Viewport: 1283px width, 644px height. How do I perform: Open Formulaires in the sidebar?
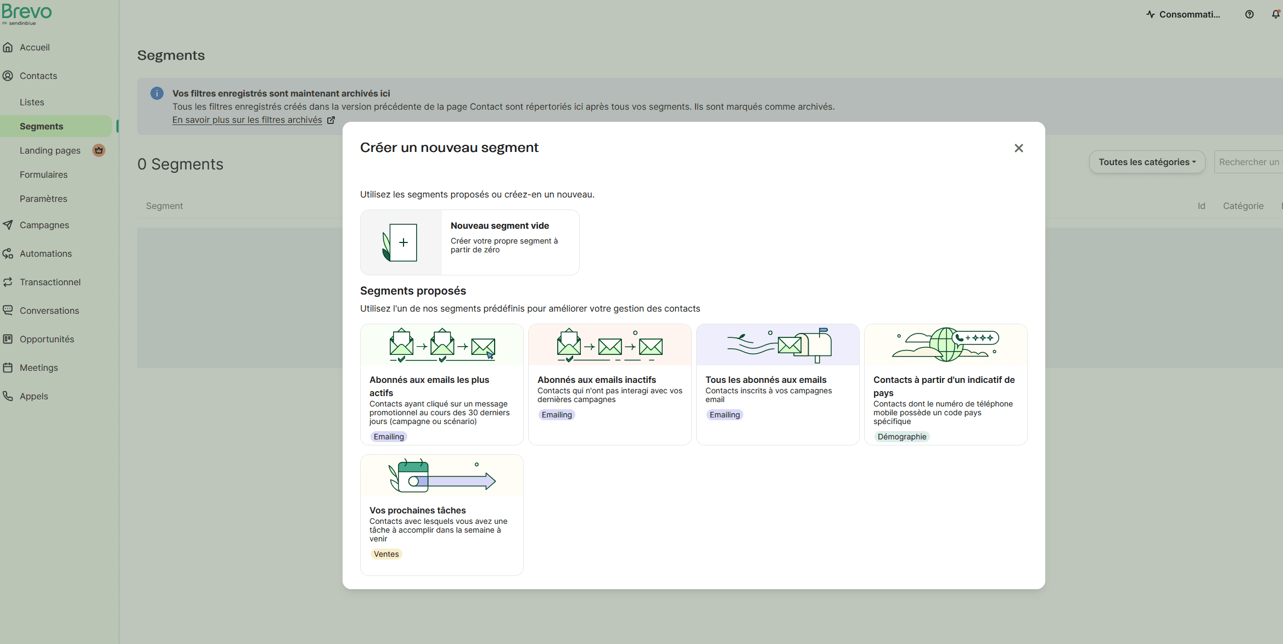click(44, 174)
